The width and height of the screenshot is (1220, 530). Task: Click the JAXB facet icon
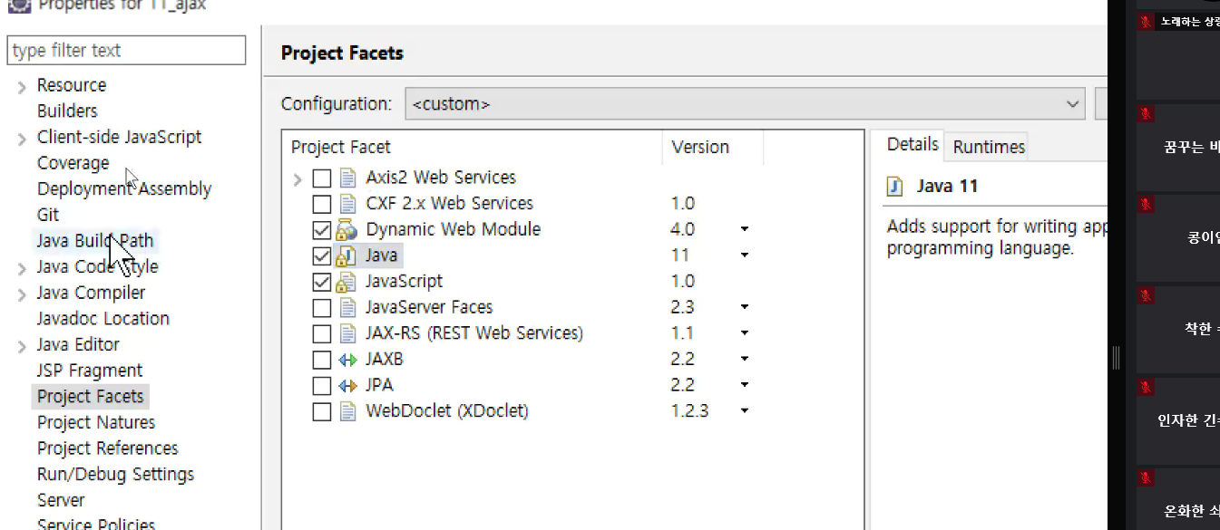(x=347, y=360)
